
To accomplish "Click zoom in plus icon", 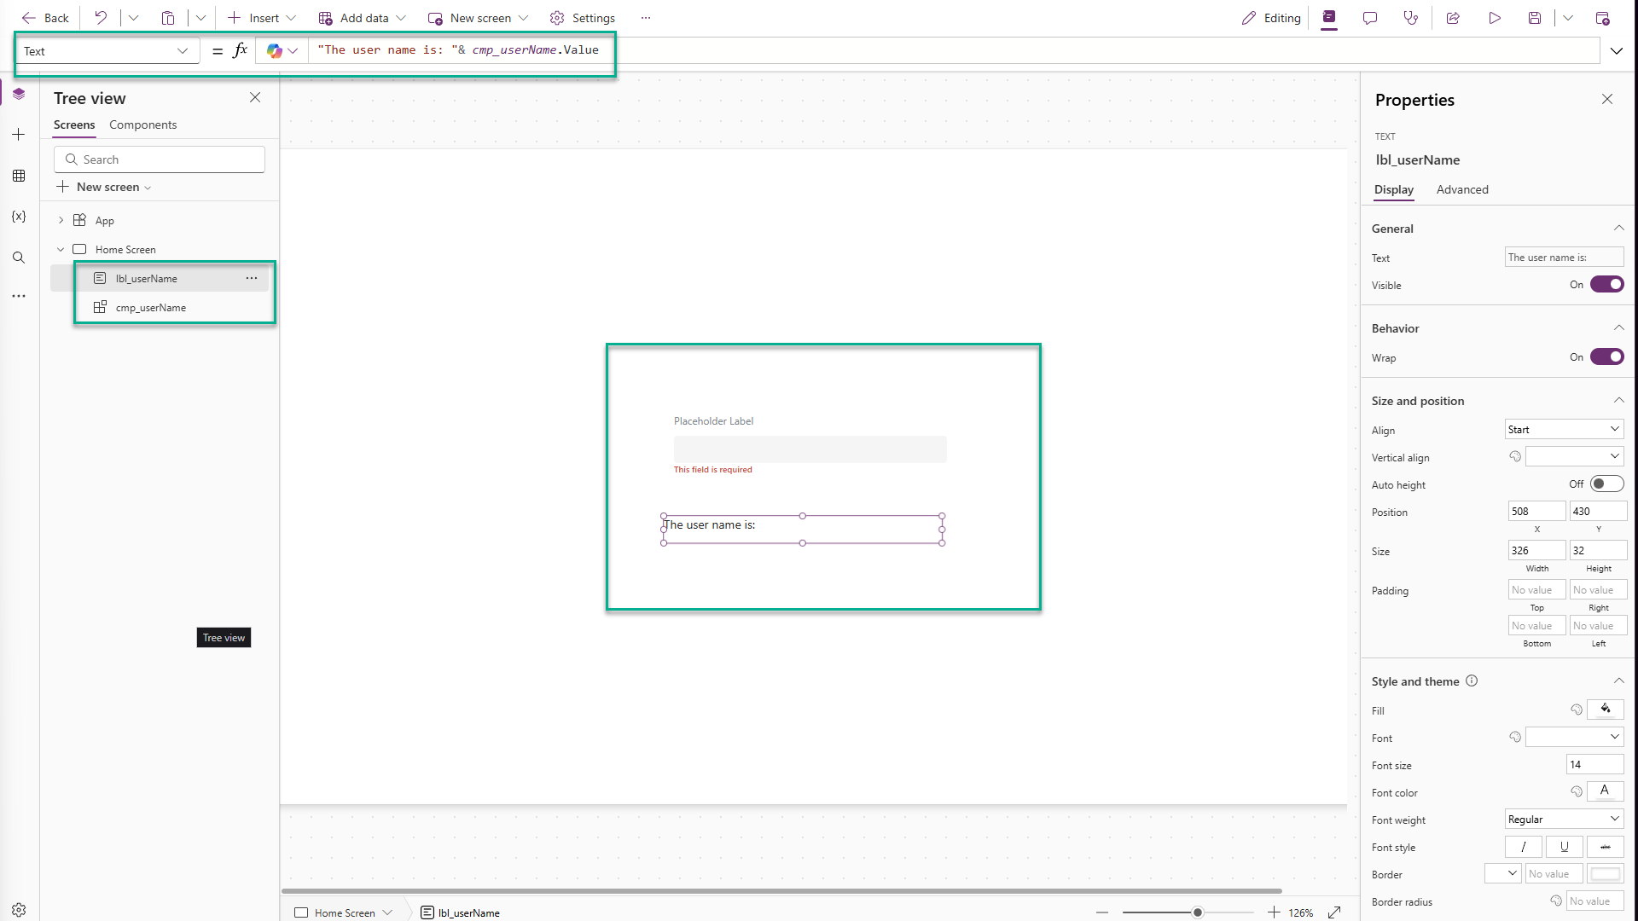I will point(1274,912).
